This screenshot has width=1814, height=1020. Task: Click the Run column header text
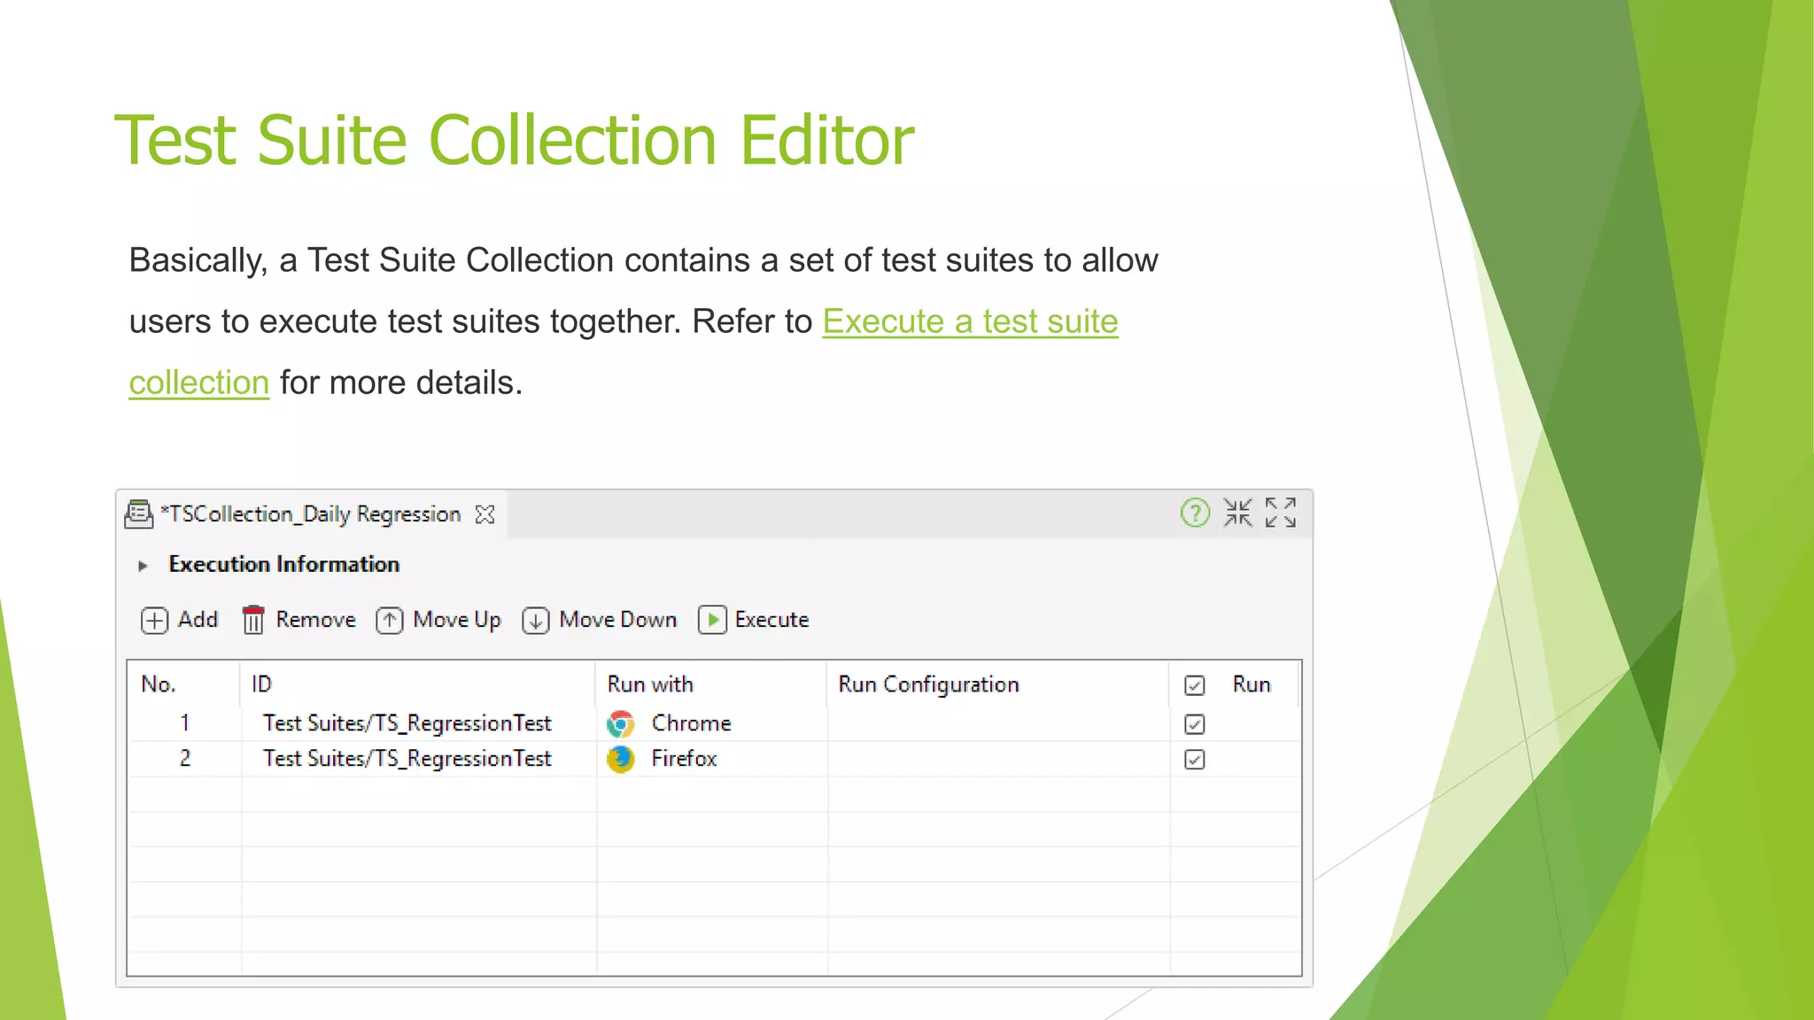point(1252,684)
